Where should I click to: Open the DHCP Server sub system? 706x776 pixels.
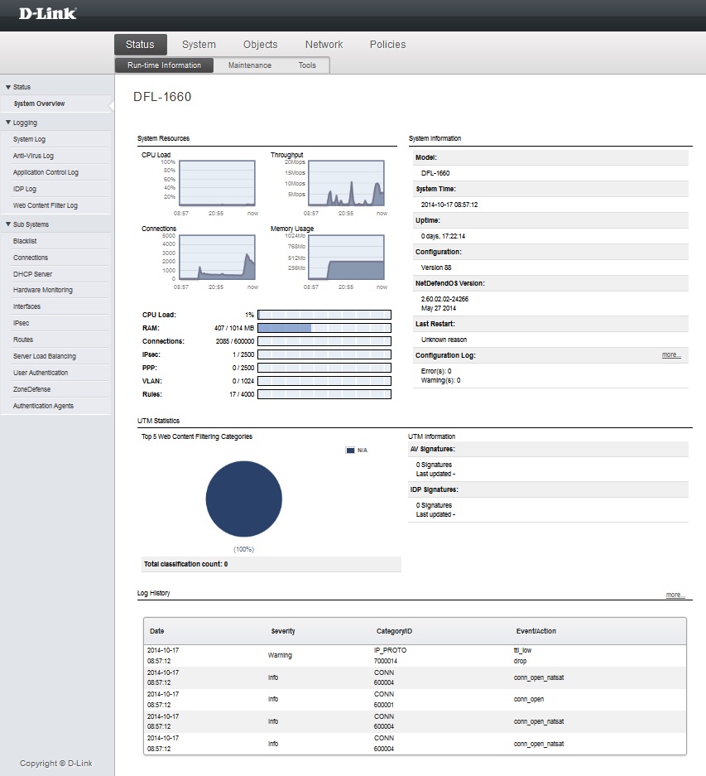[x=32, y=274]
